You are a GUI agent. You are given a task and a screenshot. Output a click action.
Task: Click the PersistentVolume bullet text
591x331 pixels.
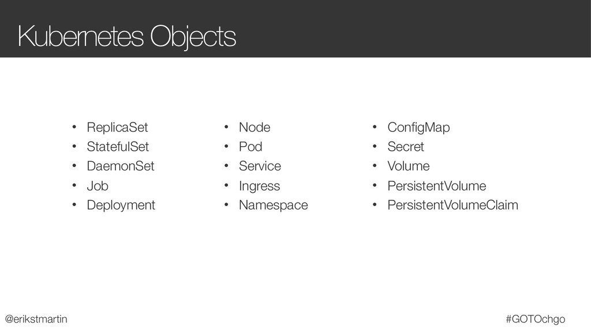[437, 186]
